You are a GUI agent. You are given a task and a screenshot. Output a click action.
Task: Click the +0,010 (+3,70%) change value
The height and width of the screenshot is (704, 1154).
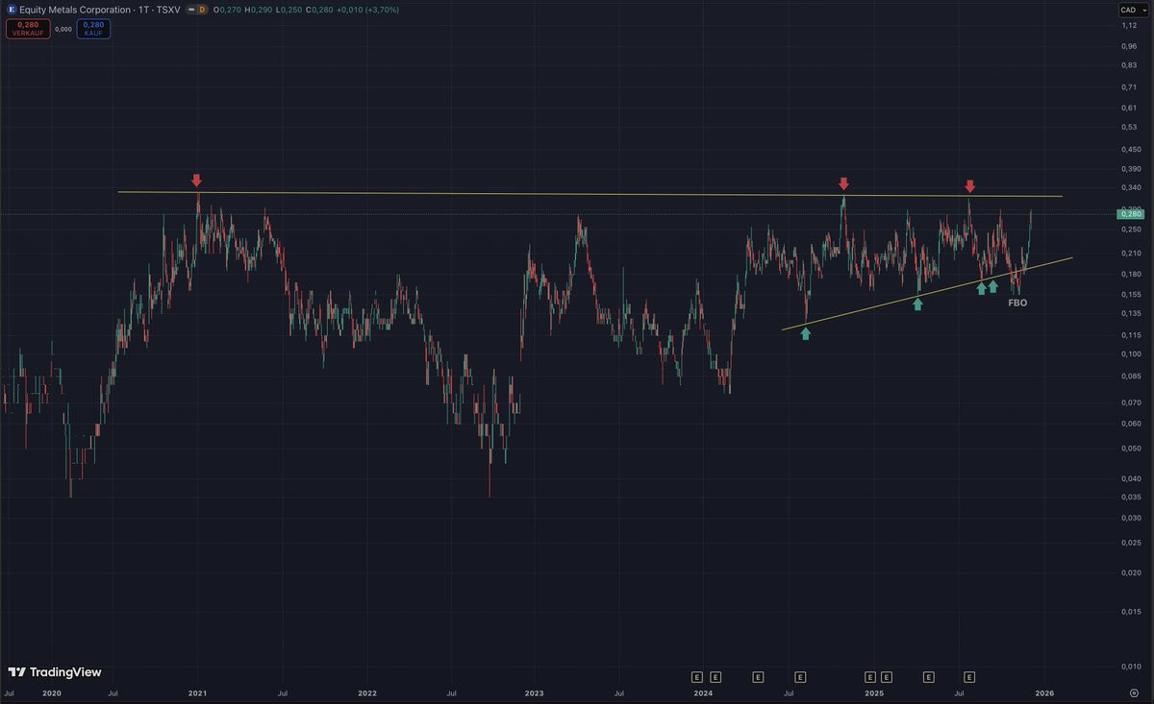click(368, 9)
